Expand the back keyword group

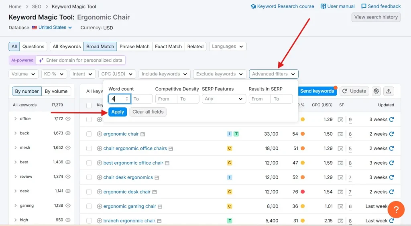tap(16, 133)
